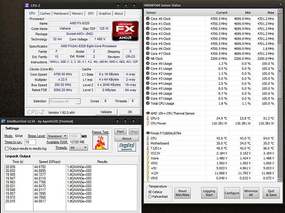The height and width of the screenshot is (213, 285).
Task: Click the Times to run input field
Action: [30, 142]
